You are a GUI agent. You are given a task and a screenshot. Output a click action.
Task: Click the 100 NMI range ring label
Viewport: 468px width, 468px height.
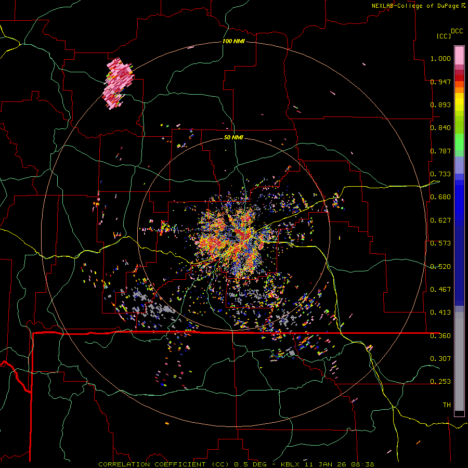[x=233, y=41]
